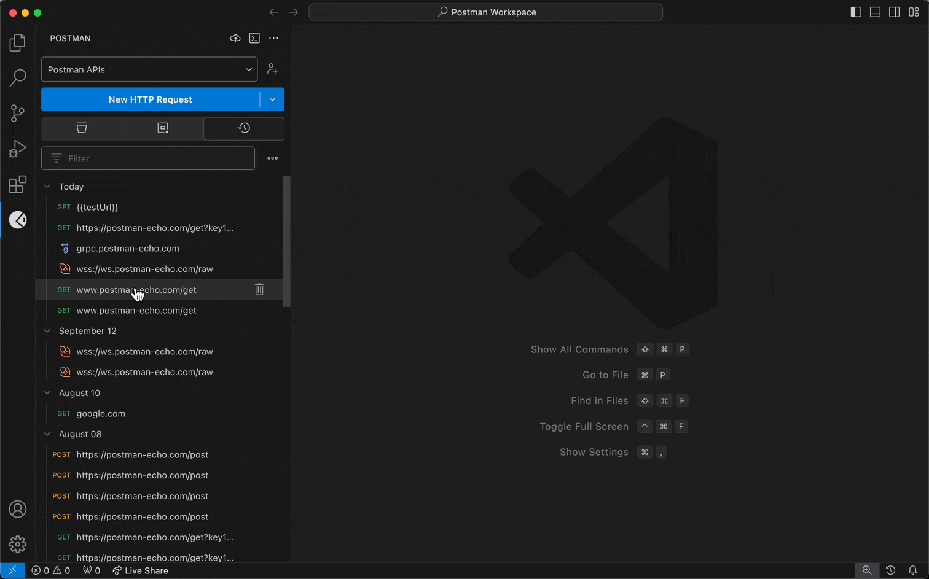This screenshot has width=929, height=579.
Task: Open the Postman panel more actions menu
Action: [x=274, y=38]
